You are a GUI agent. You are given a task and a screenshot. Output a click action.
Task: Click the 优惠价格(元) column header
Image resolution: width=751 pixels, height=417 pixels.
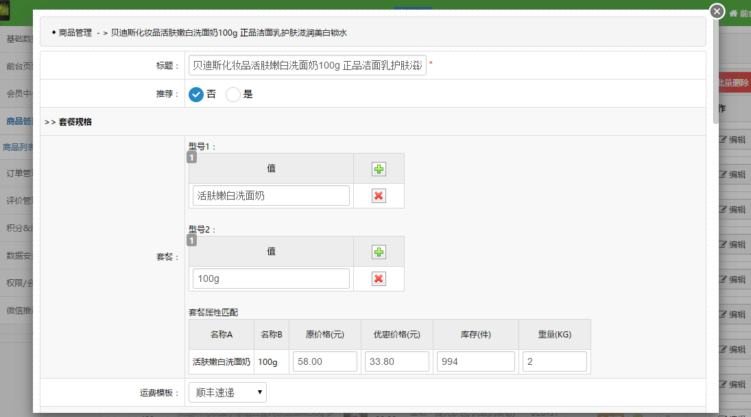[x=397, y=335]
